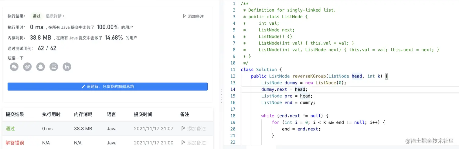Click 添加备注 text in the 通过 row
Image resolution: width=459 pixels, height=149 pixels.
pyautogui.click(x=196, y=129)
